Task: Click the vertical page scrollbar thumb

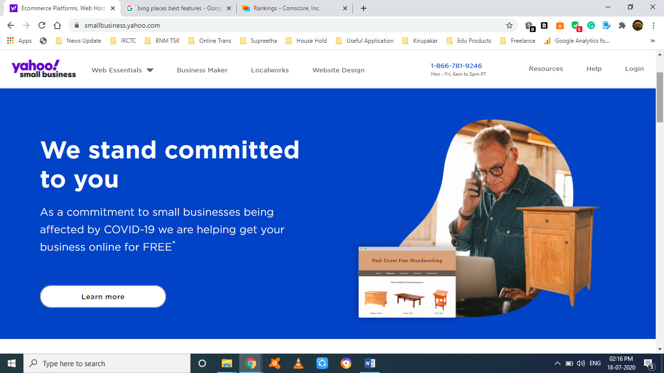Action: pyautogui.click(x=660, y=97)
